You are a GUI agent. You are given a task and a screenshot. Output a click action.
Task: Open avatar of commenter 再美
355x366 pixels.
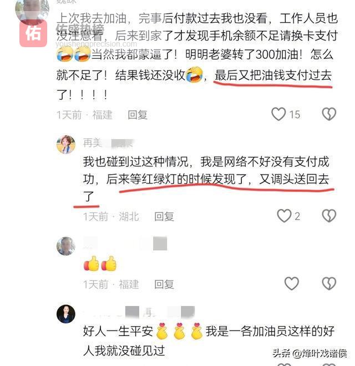pyautogui.click(x=66, y=145)
